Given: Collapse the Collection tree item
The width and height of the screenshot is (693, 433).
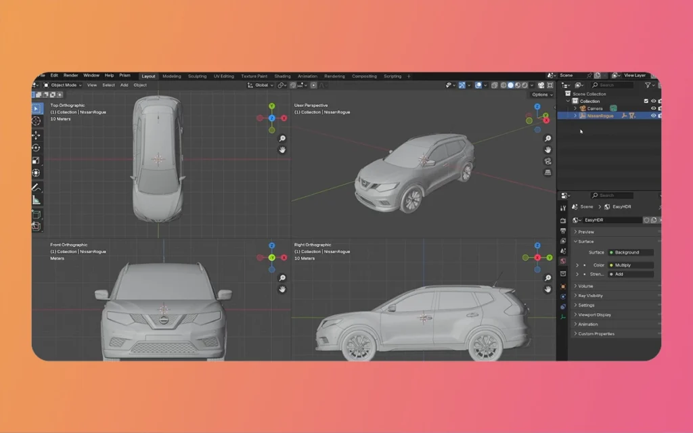Looking at the screenshot, I should pyautogui.click(x=568, y=101).
